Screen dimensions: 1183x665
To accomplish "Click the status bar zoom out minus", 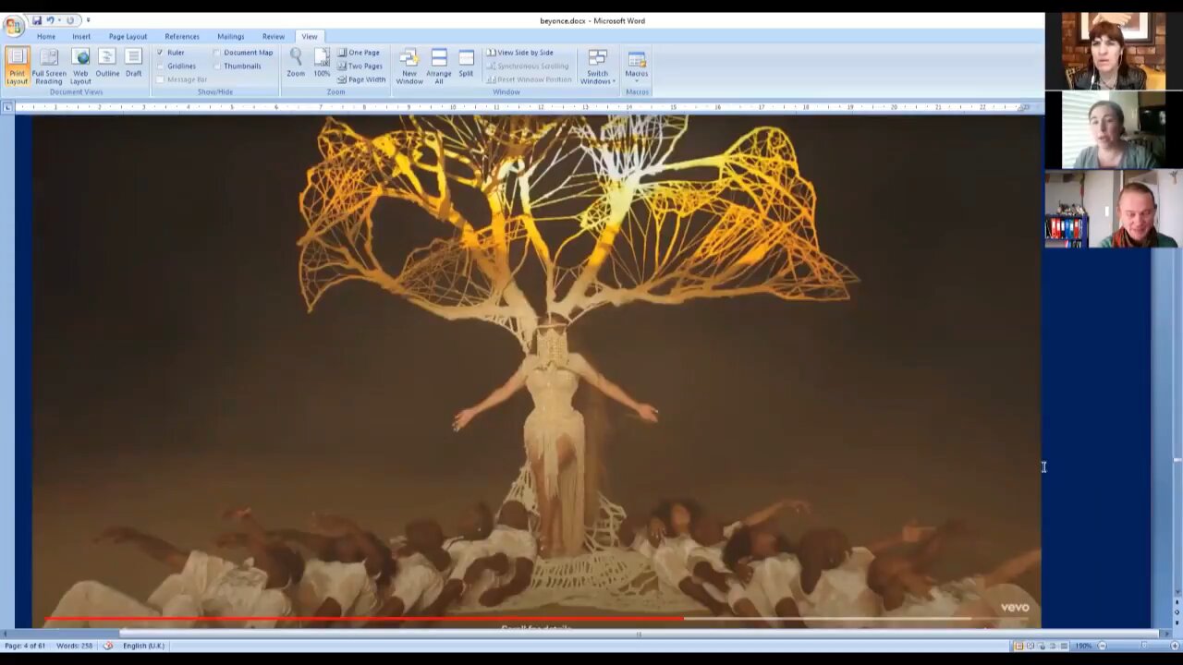I will (x=1102, y=646).
